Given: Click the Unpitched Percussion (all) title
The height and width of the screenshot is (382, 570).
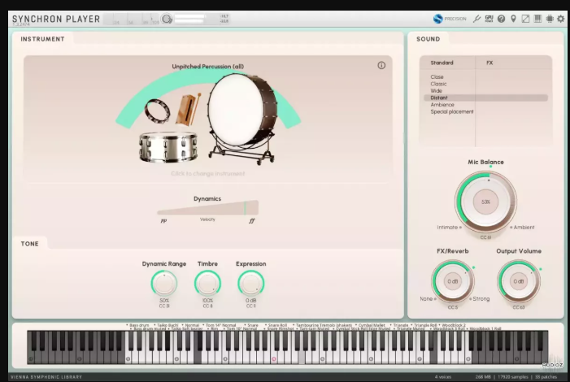Looking at the screenshot, I should click(x=207, y=67).
